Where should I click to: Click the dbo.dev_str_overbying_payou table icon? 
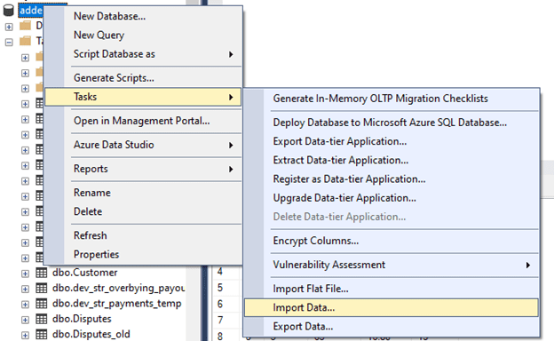pyautogui.click(x=42, y=289)
